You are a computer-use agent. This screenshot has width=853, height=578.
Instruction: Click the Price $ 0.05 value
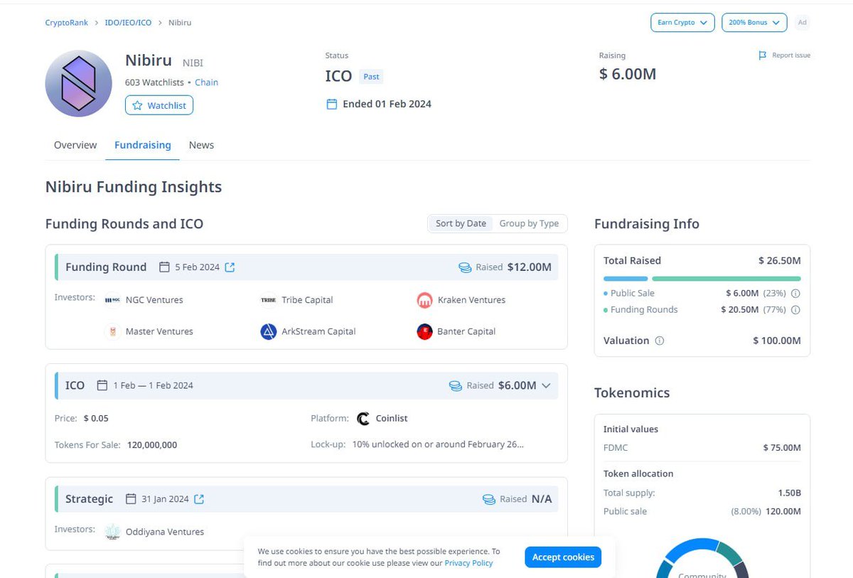[96, 419]
